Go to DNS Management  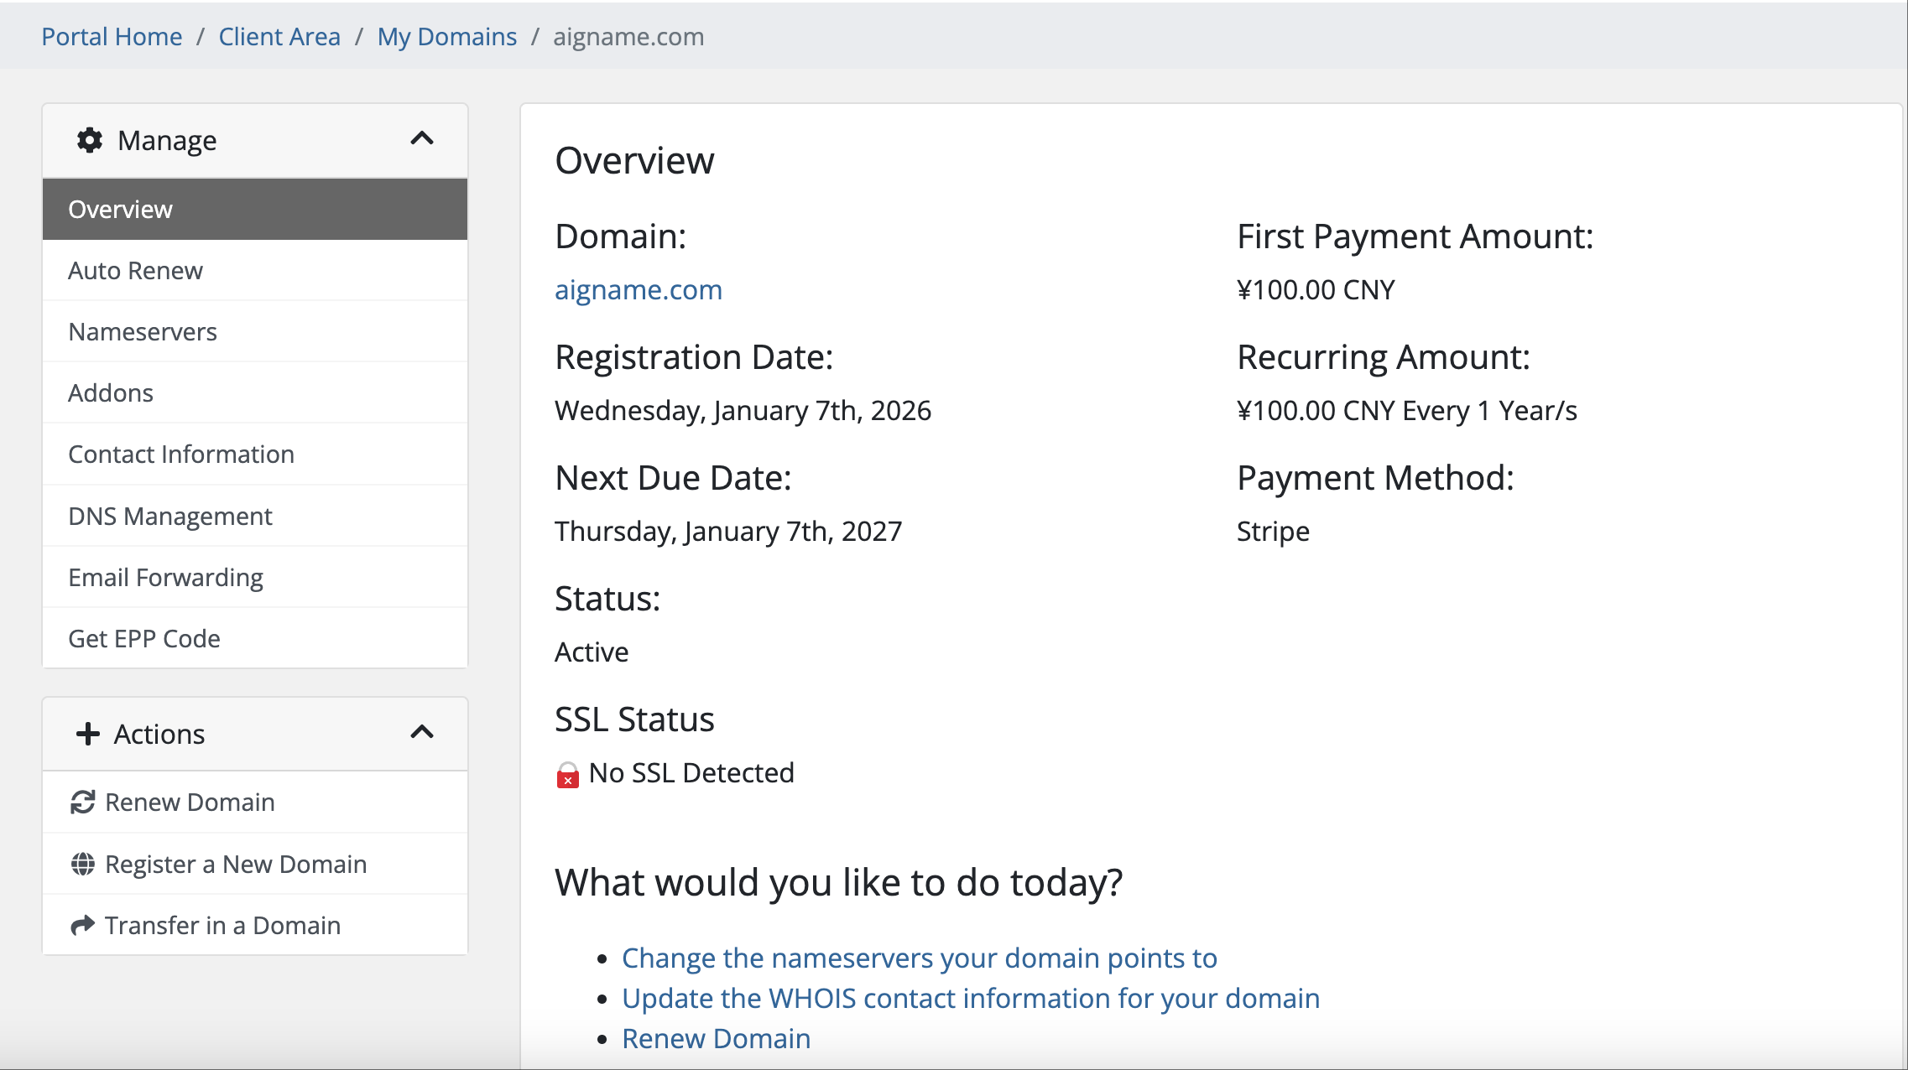pyautogui.click(x=170, y=516)
